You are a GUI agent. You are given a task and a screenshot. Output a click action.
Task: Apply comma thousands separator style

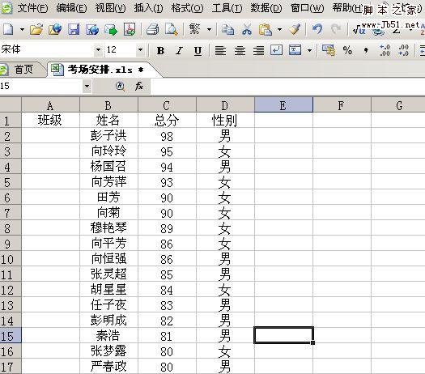pos(366,50)
